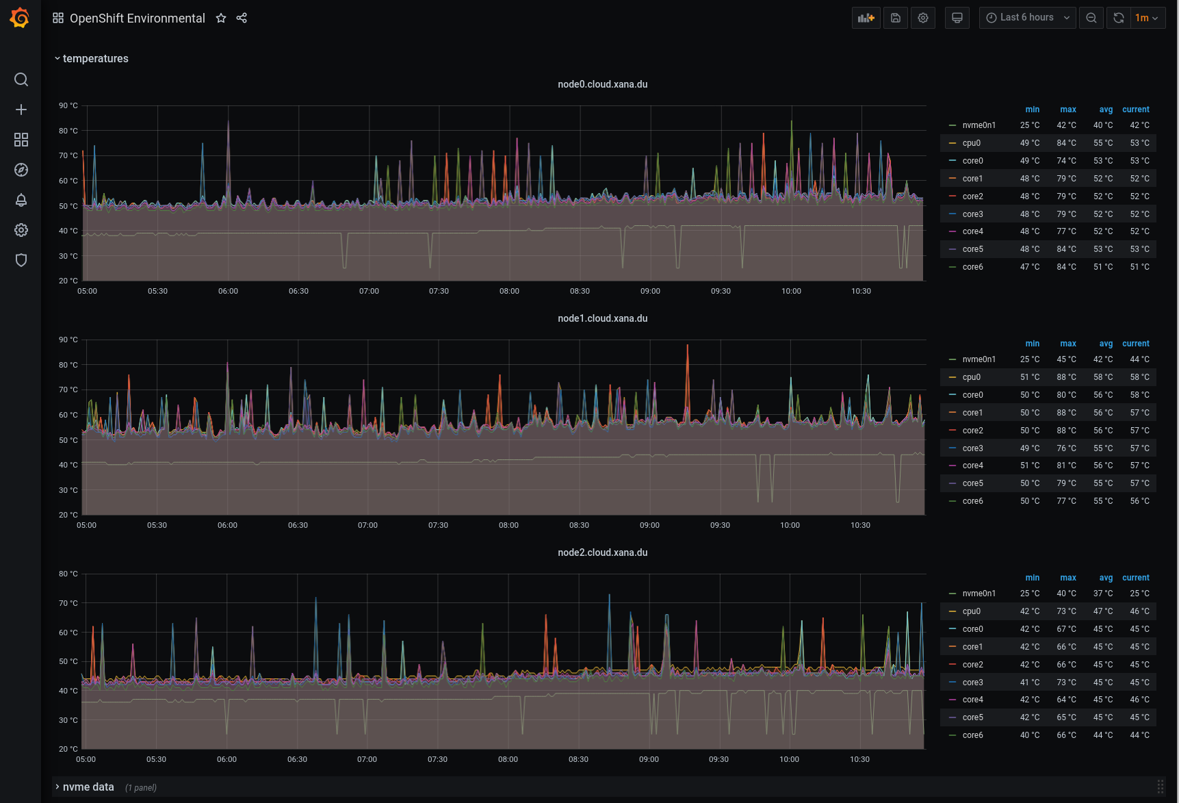Open dashboard settings gear in toolbar
Viewport: 1179px width, 803px height.
click(923, 18)
